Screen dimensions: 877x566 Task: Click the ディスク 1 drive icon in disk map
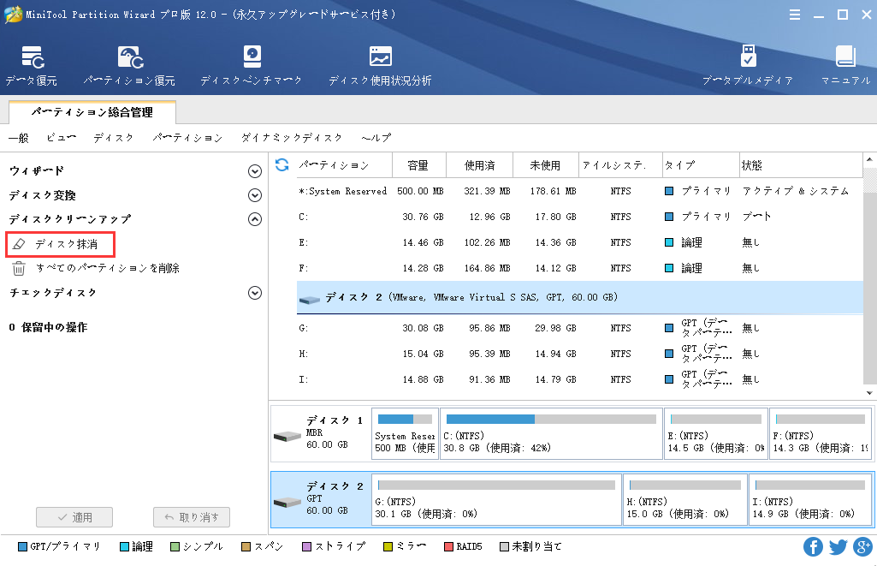(x=287, y=436)
